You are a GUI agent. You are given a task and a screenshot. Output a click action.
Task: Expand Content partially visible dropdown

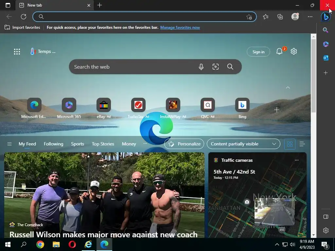click(x=243, y=144)
